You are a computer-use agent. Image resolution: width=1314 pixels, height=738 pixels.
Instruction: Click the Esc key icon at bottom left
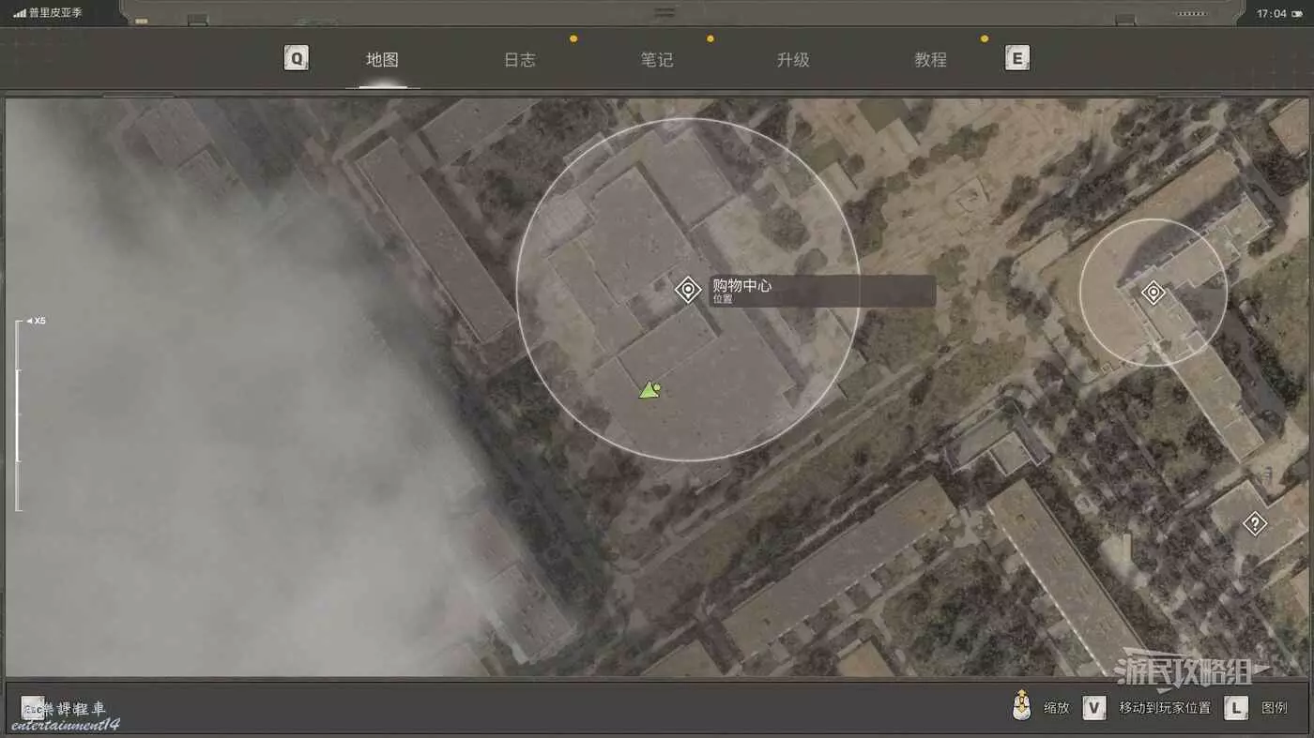pos(32,708)
